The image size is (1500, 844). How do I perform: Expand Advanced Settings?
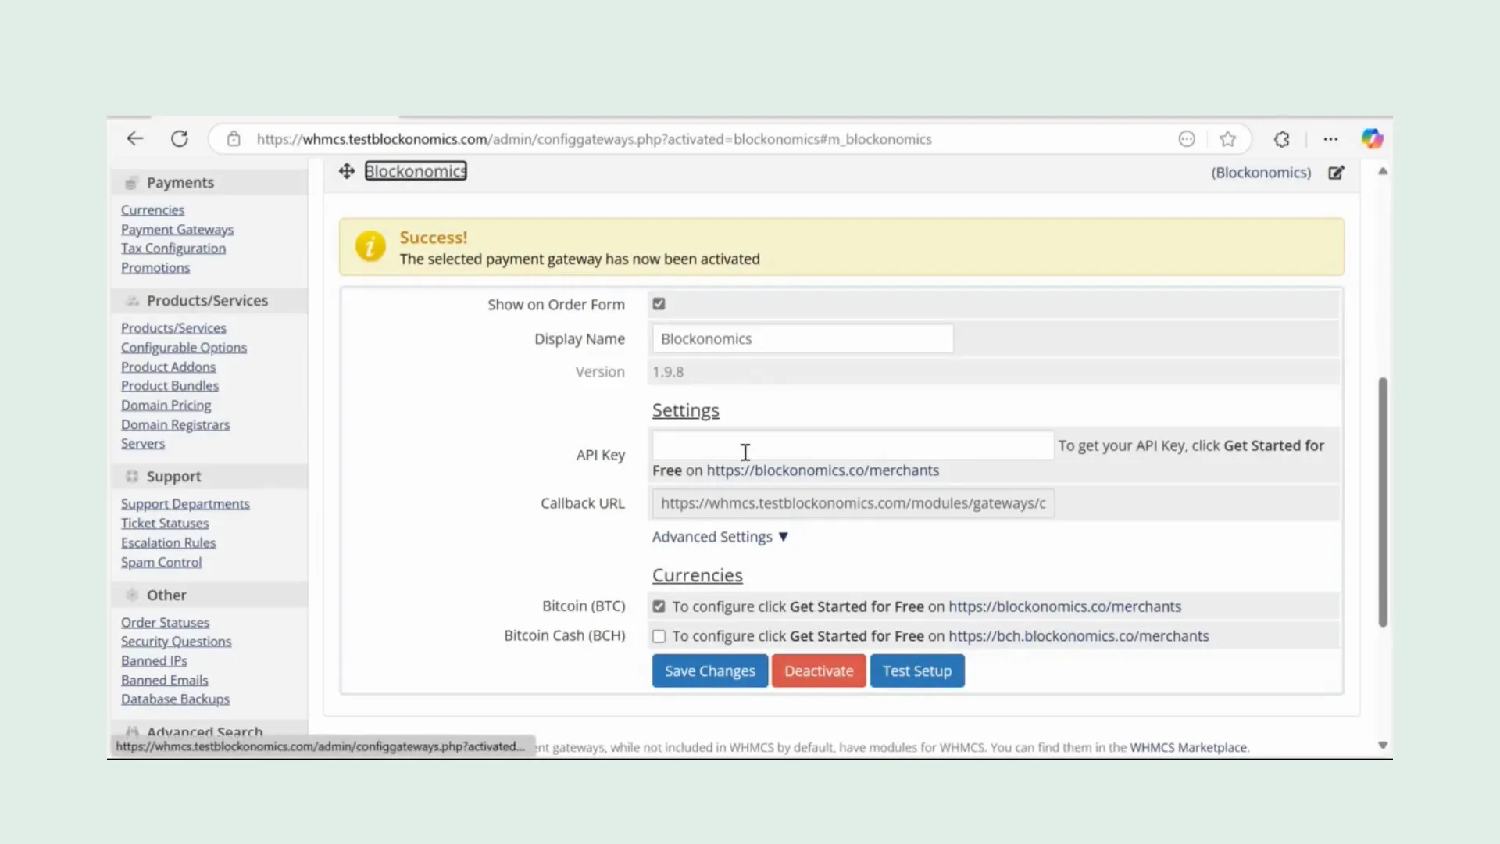pyautogui.click(x=720, y=537)
